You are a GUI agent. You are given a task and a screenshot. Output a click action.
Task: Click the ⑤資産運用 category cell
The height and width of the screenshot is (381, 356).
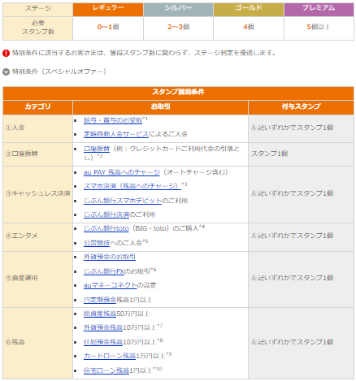(37, 279)
